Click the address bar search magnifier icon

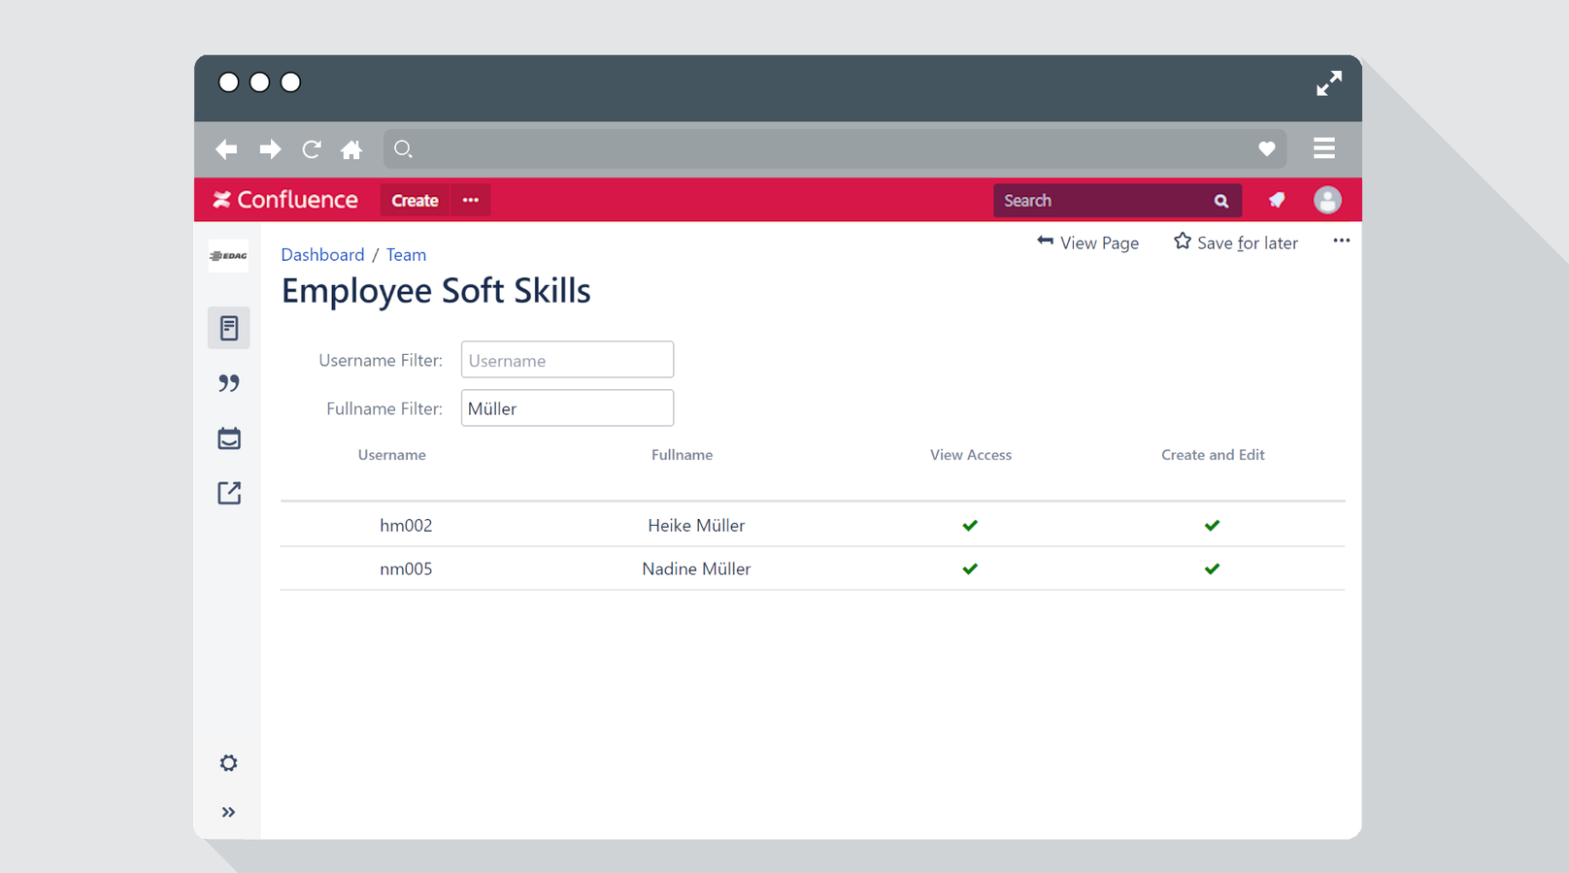coord(403,148)
